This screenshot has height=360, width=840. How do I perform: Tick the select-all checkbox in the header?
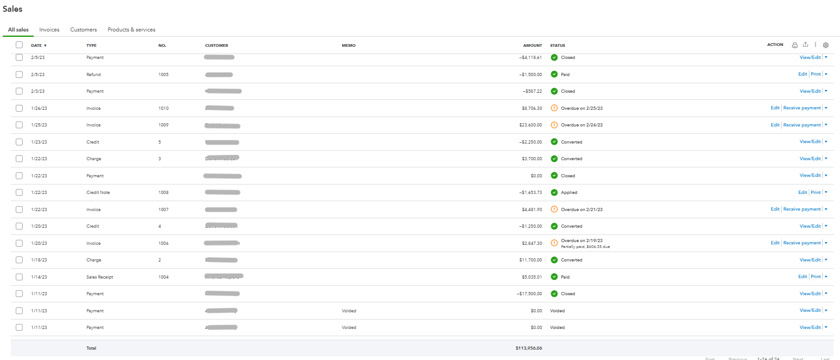19,45
